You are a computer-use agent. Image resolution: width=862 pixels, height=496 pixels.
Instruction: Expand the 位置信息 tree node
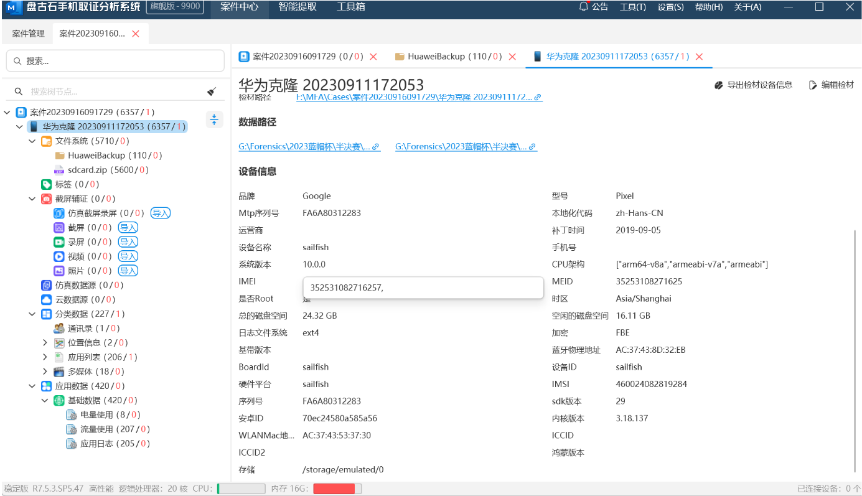coord(45,343)
